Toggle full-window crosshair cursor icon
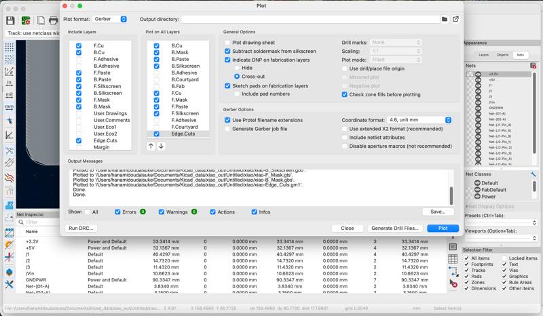543x316 pixels. (10, 121)
